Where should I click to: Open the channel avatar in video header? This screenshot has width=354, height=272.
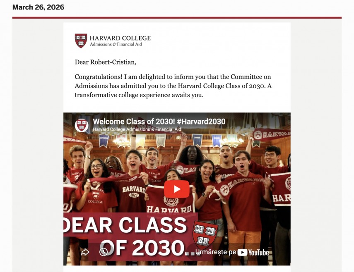82,125
